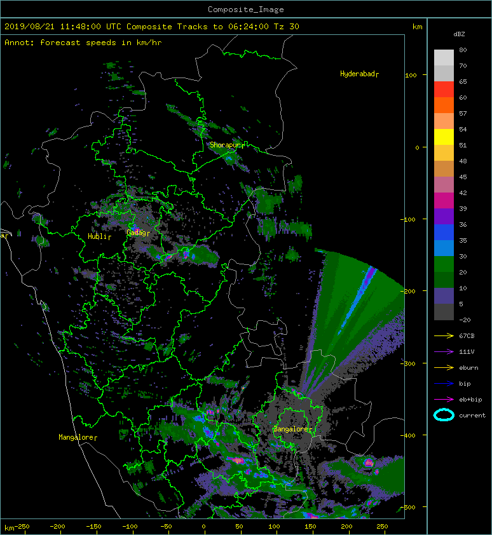The height and width of the screenshot is (535, 492).
Task: Click the blue bip arrow legend icon
Action: click(444, 384)
